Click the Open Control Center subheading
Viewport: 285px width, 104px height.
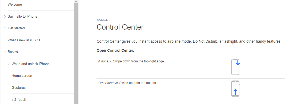[115, 50]
